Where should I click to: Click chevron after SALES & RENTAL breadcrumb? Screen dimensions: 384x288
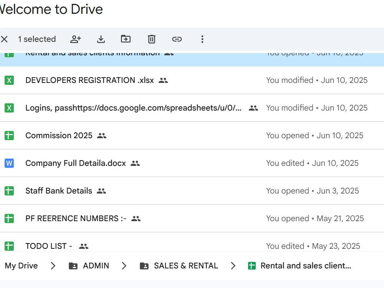pyautogui.click(x=233, y=266)
